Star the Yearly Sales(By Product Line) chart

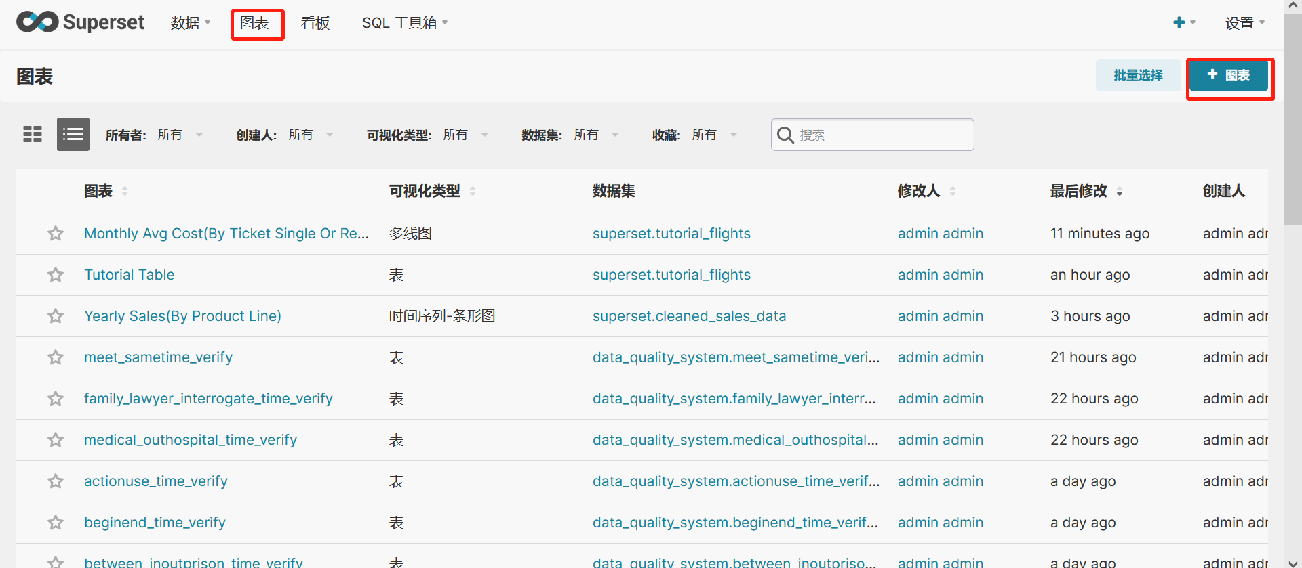pyautogui.click(x=56, y=316)
